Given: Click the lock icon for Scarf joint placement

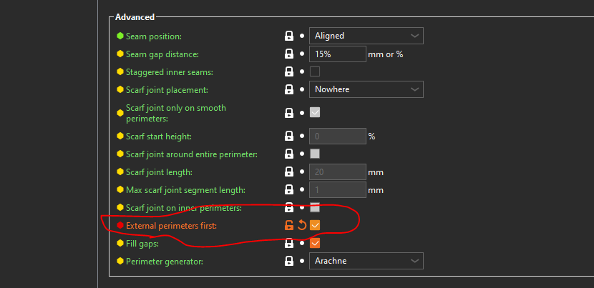Looking at the screenshot, I should click(x=289, y=90).
